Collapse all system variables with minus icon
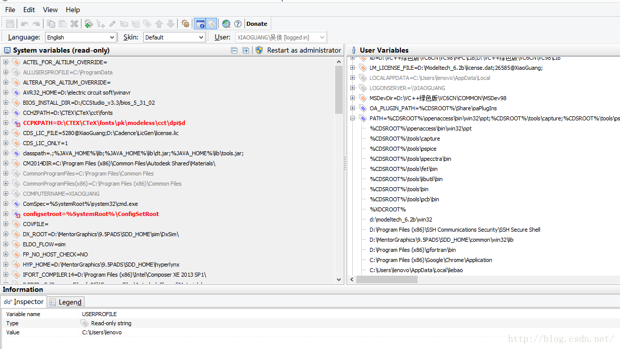The width and height of the screenshot is (620, 349). pyautogui.click(x=234, y=50)
